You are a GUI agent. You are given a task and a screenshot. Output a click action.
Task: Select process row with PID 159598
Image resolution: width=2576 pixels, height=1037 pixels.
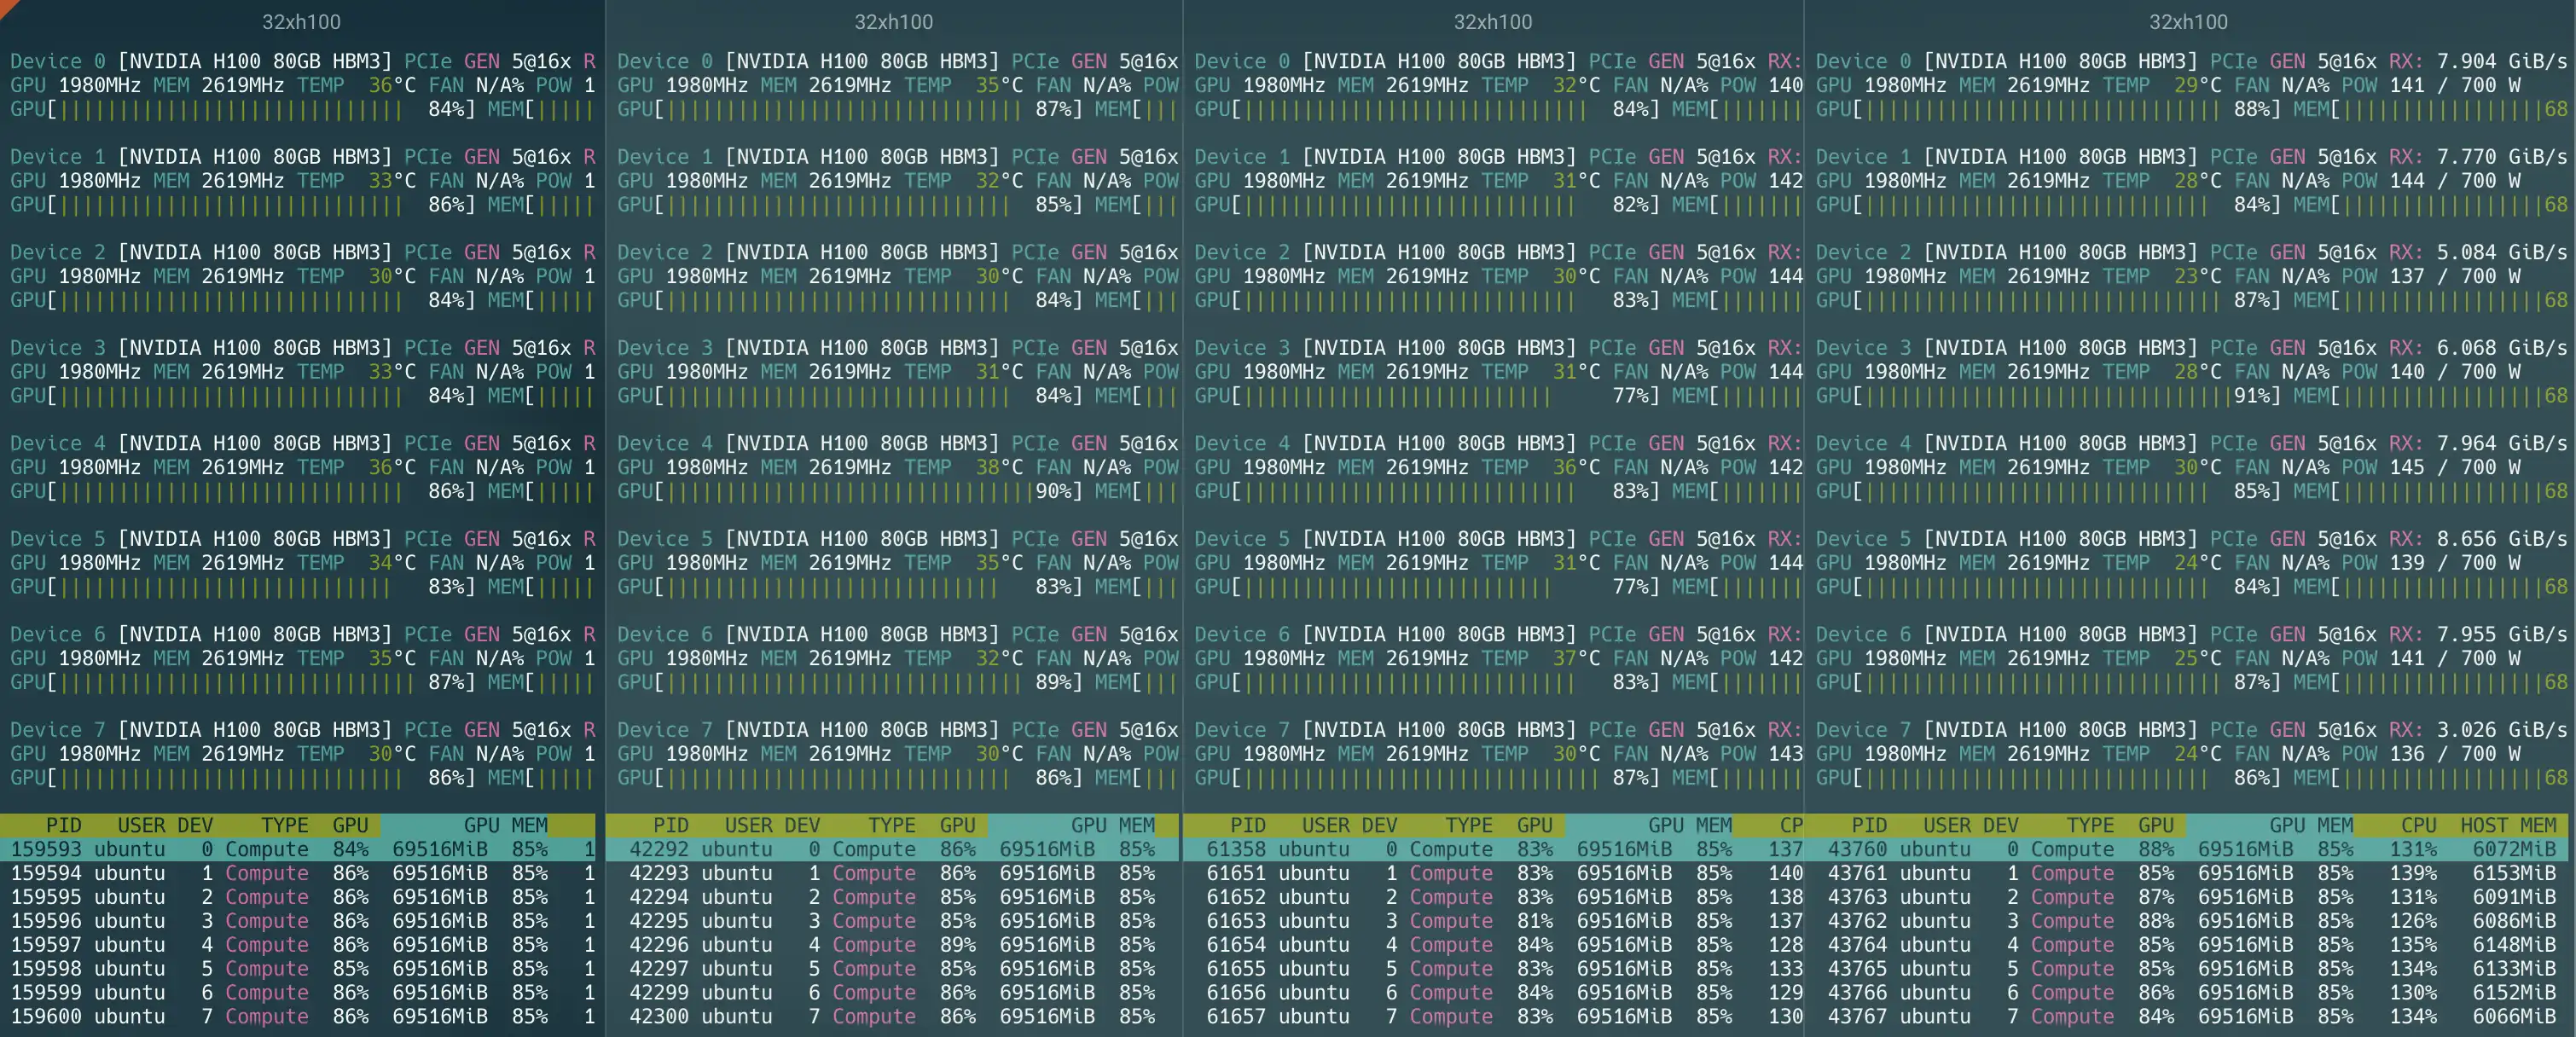coord(298,968)
